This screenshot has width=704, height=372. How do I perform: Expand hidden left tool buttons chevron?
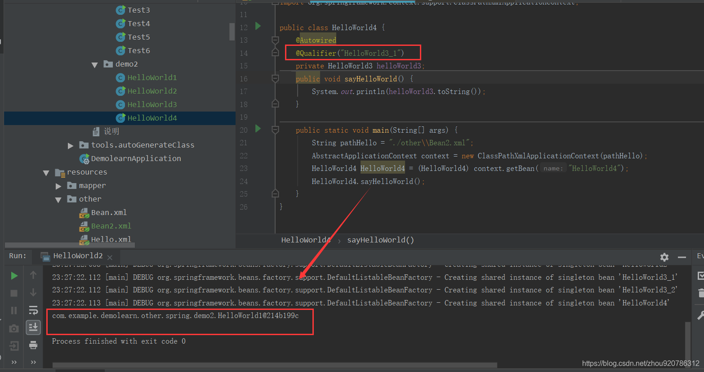pyautogui.click(x=14, y=362)
